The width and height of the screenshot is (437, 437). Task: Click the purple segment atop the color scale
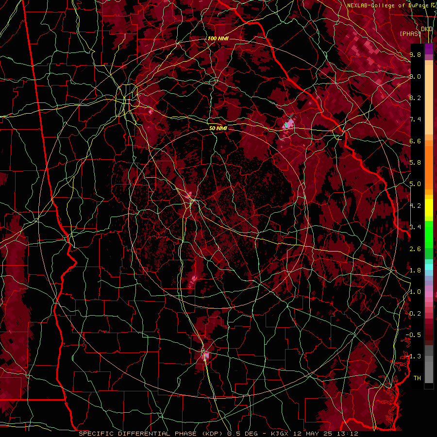[429, 49]
